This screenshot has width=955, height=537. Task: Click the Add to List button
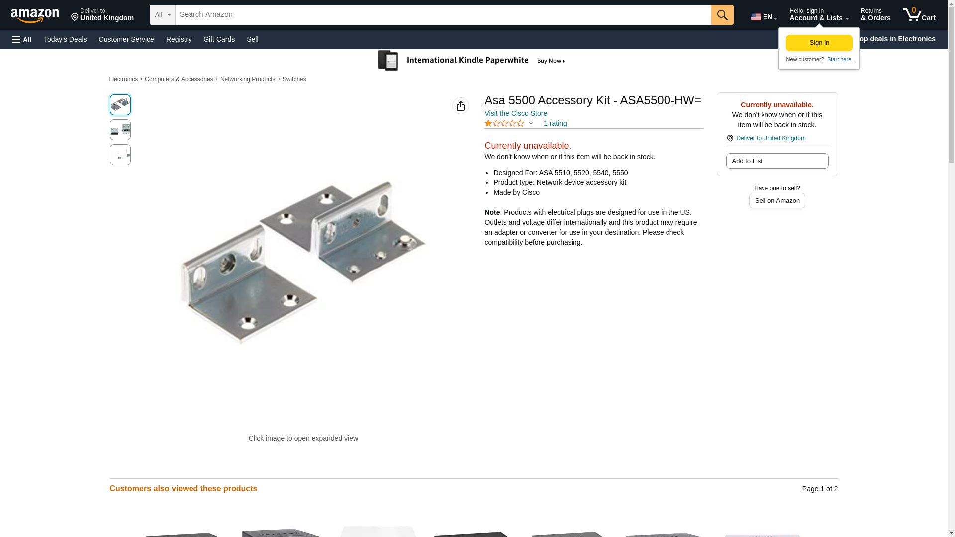pyautogui.click(x=777, y=161)
